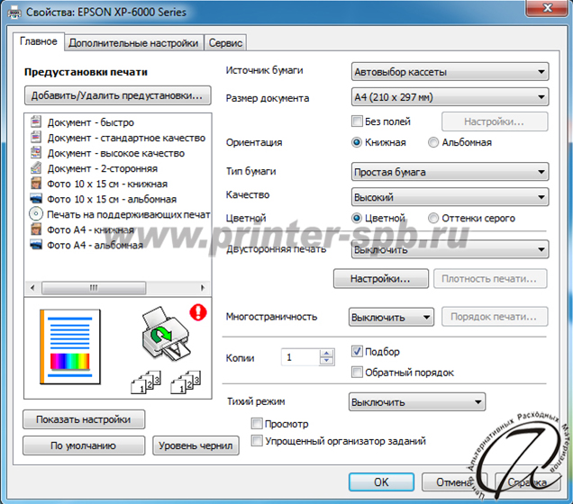Choose the 'Цветной' color radio button

click(x=356, y=218)
